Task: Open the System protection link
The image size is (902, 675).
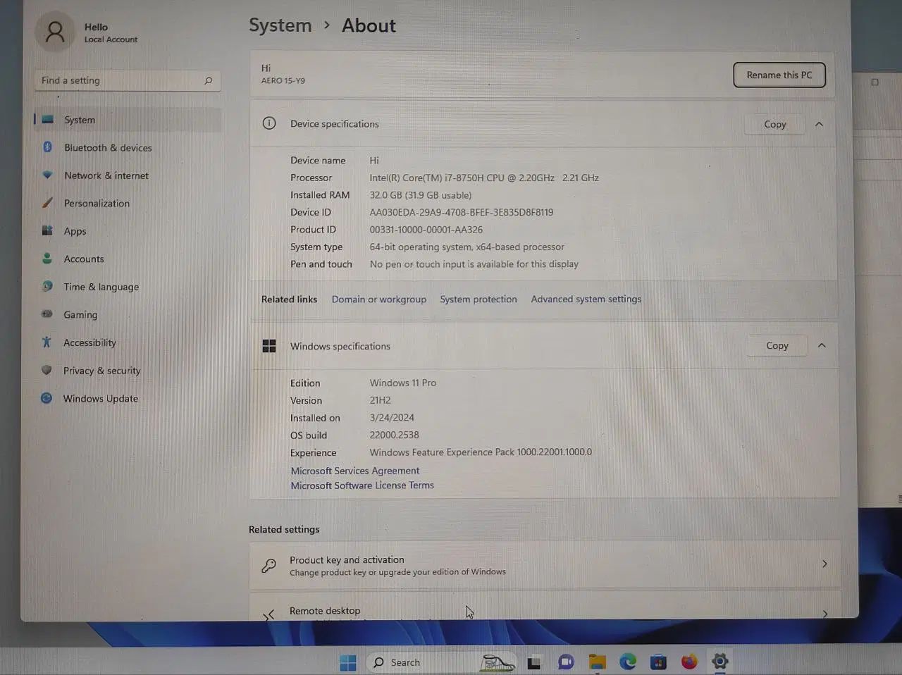Action: click(478, 299)
